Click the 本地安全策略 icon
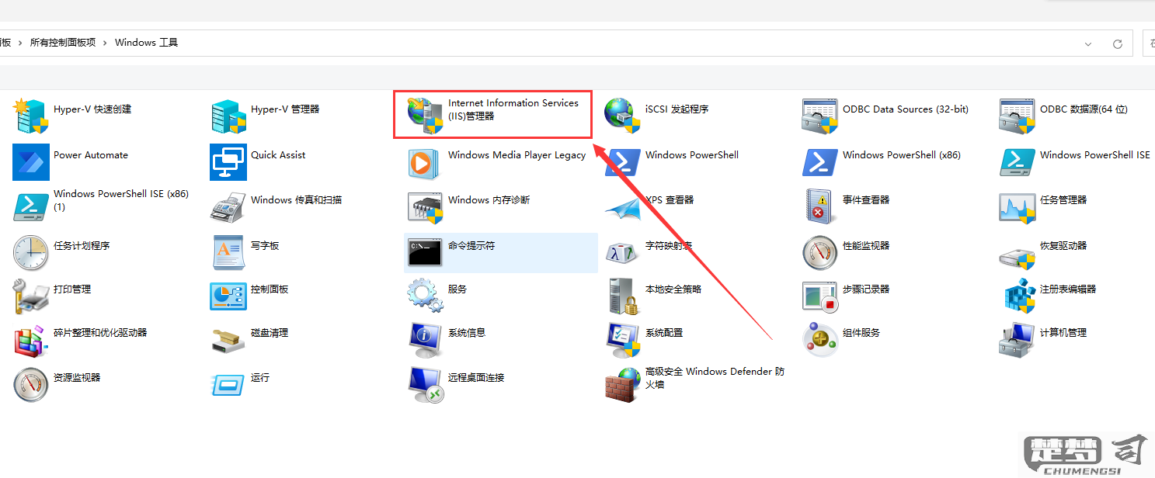 pyautogui.click(x=623, y=296)
